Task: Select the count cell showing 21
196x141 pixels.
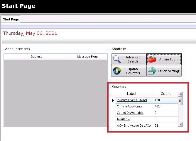Action: (165, 125)
